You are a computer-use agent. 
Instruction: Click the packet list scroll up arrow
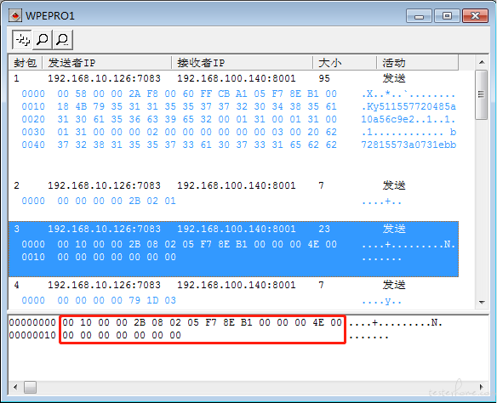pyautogui.click(x=482, y=62)
